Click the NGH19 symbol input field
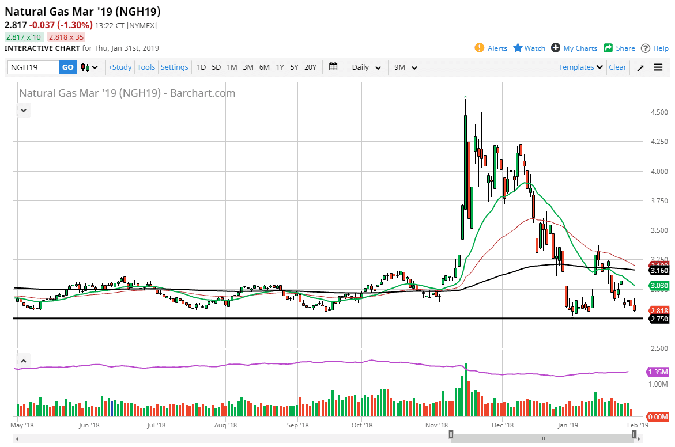 click(33, 67)
